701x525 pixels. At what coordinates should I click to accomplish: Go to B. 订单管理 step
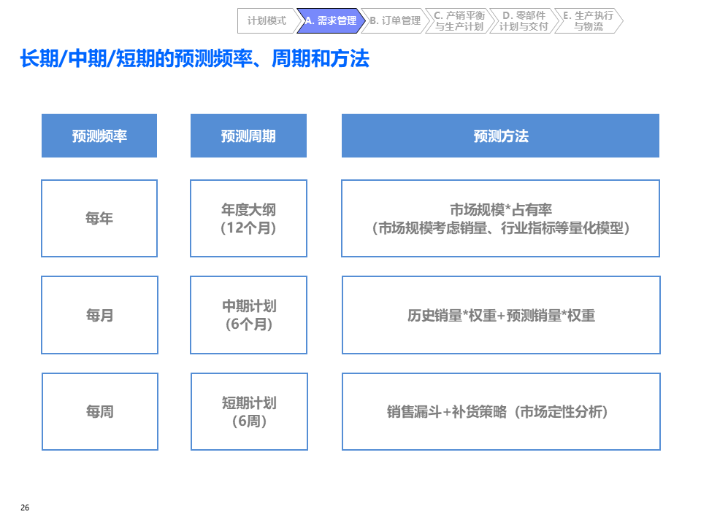tap(395, 20)
